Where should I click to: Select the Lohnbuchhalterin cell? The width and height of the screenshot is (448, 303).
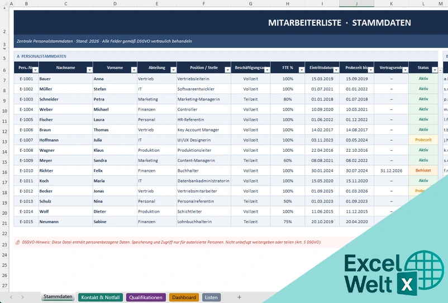pos(204,222)
